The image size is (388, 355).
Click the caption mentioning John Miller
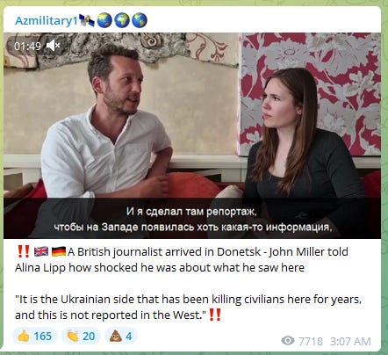[182, 259]
